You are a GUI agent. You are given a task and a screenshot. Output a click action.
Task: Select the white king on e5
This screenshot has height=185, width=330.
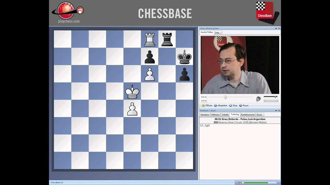(x=132, y=91)
